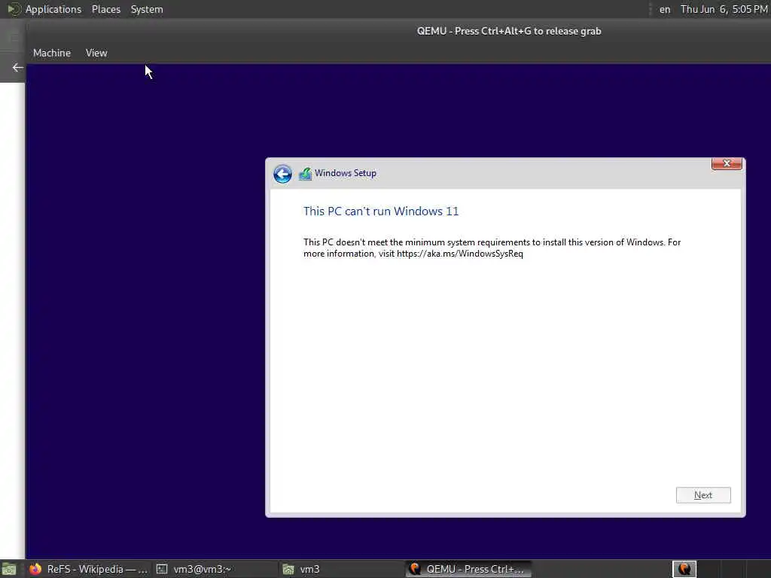The image size is (771, 578).
Task: Click the QEMU window title text
Action: [x=509, y=31]
